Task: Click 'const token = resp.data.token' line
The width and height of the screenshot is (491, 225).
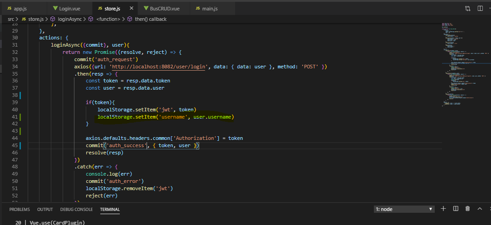Action: [128, 81]
